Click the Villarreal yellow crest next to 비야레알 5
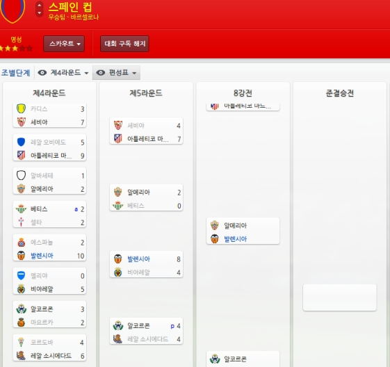 click(21, 288)
